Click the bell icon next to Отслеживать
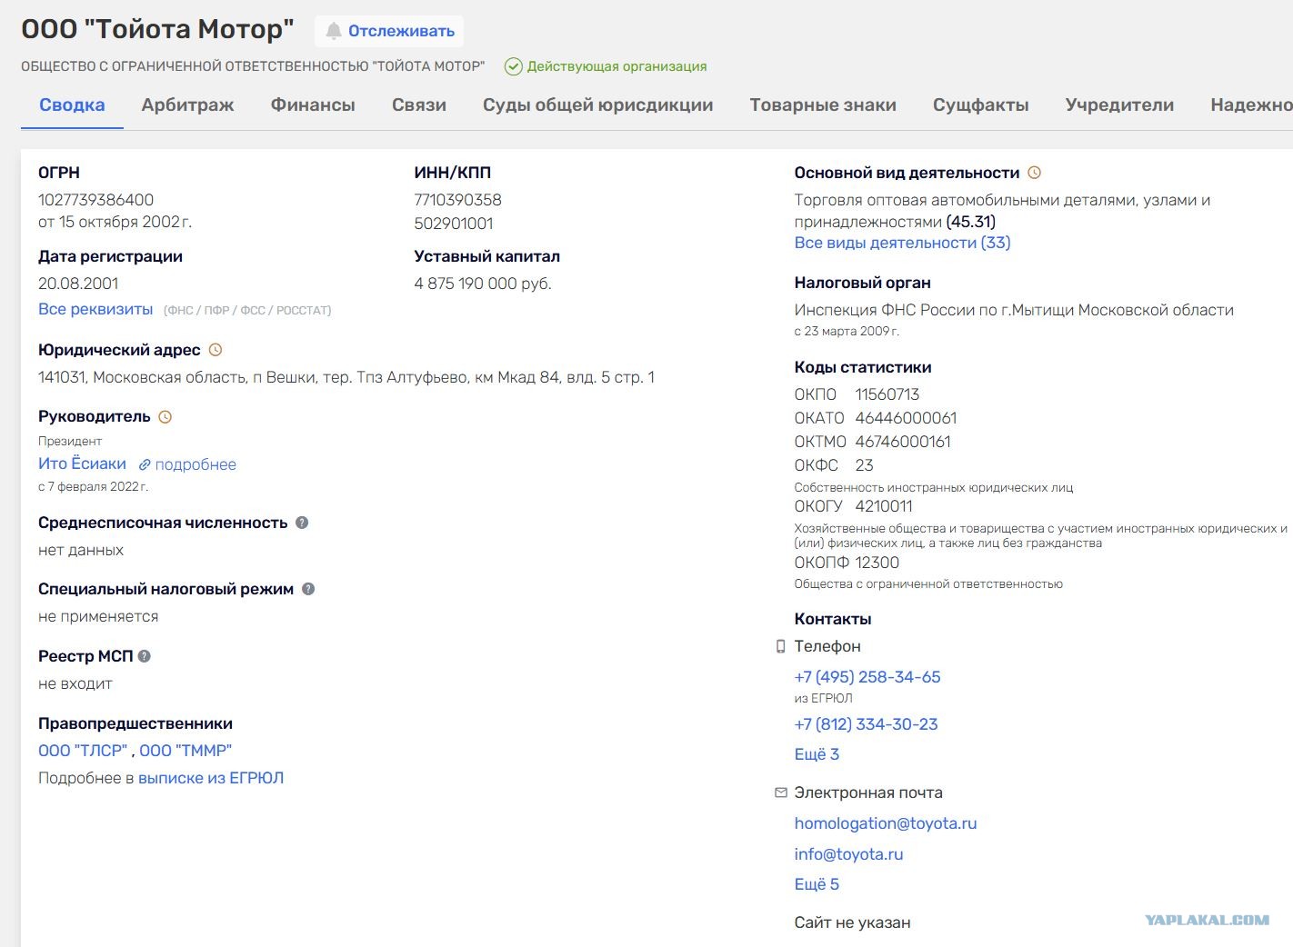Screen dimensions: 1293x947 pyautogui.click(x=334, y=31)
